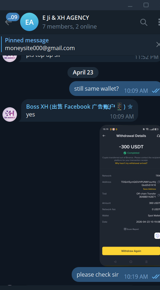Click the admin star badge icon
This screenshot has width=160, height=290.
pyautogui.click(x=130, y=107)
